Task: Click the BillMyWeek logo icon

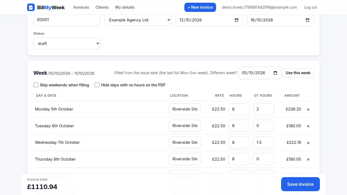Action: coord(31,7)
